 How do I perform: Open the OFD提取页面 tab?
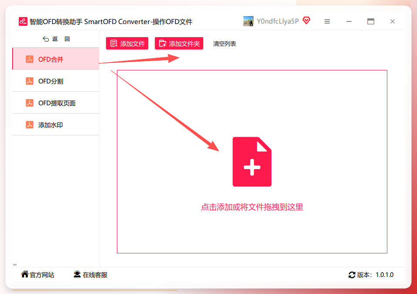[56, 103]
